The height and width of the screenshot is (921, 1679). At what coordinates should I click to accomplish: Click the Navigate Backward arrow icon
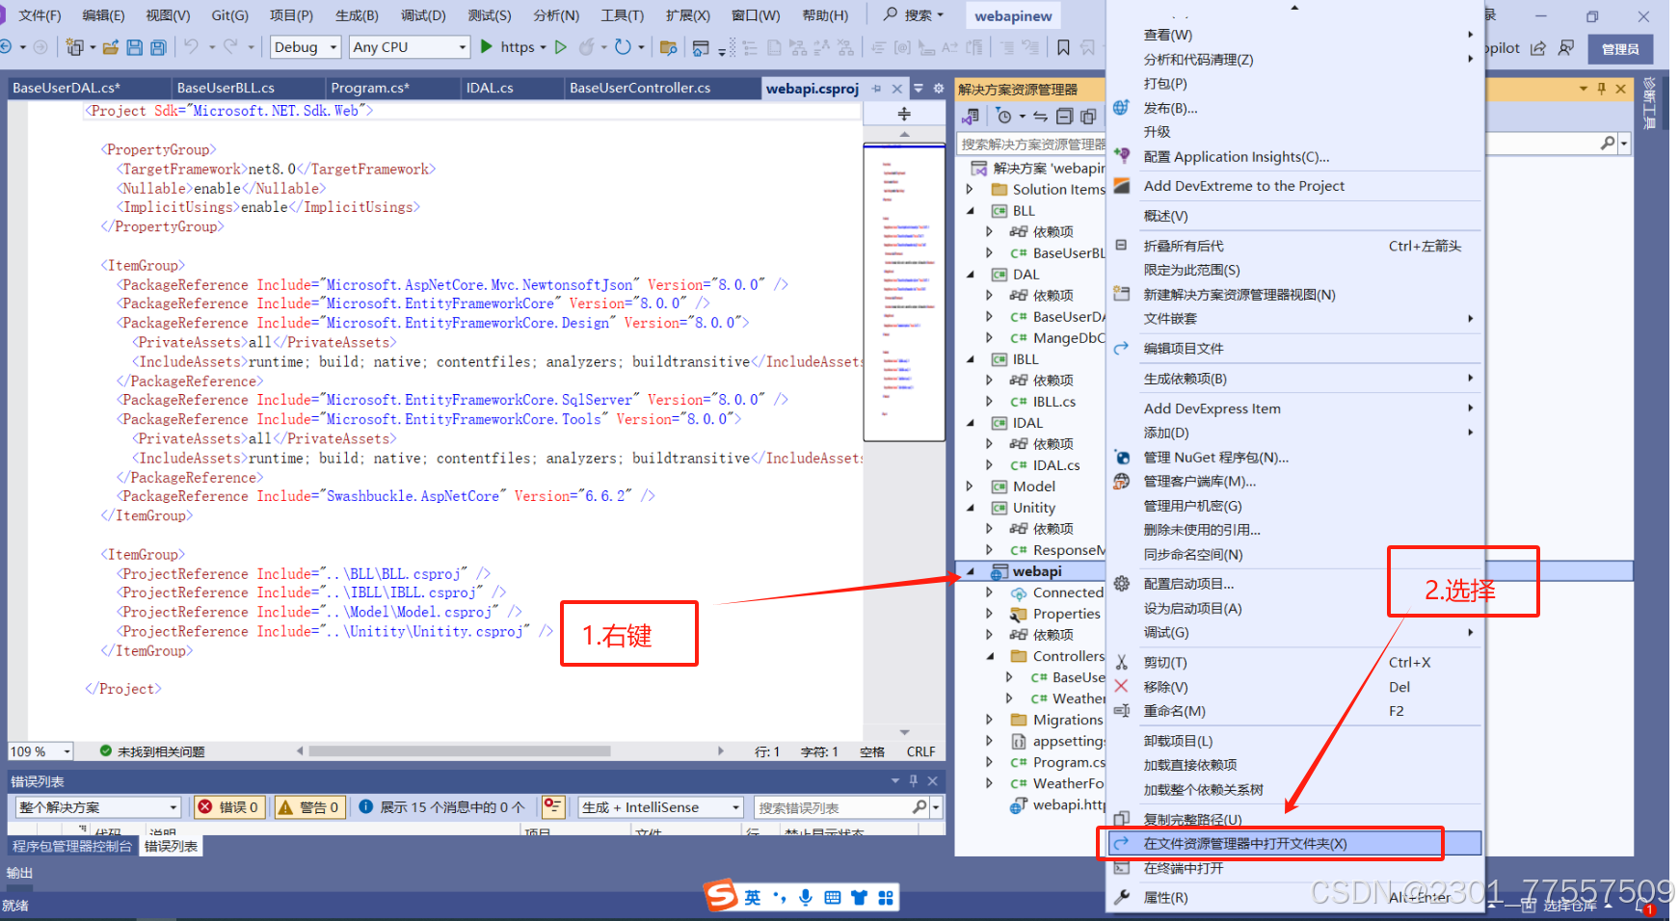coord(9,46)
